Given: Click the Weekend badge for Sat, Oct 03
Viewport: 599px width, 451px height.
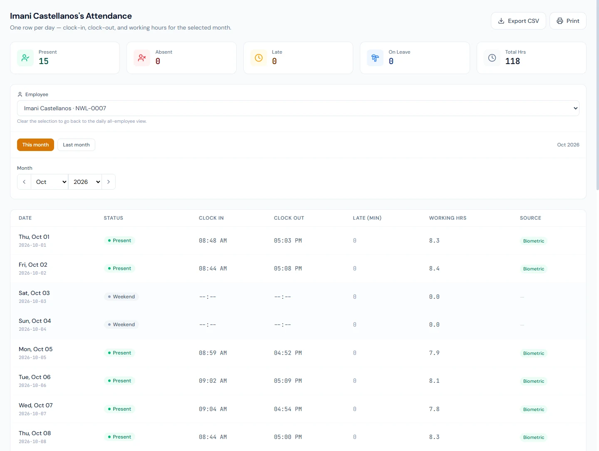Looking at the screenshot, I should coord(121,297).
